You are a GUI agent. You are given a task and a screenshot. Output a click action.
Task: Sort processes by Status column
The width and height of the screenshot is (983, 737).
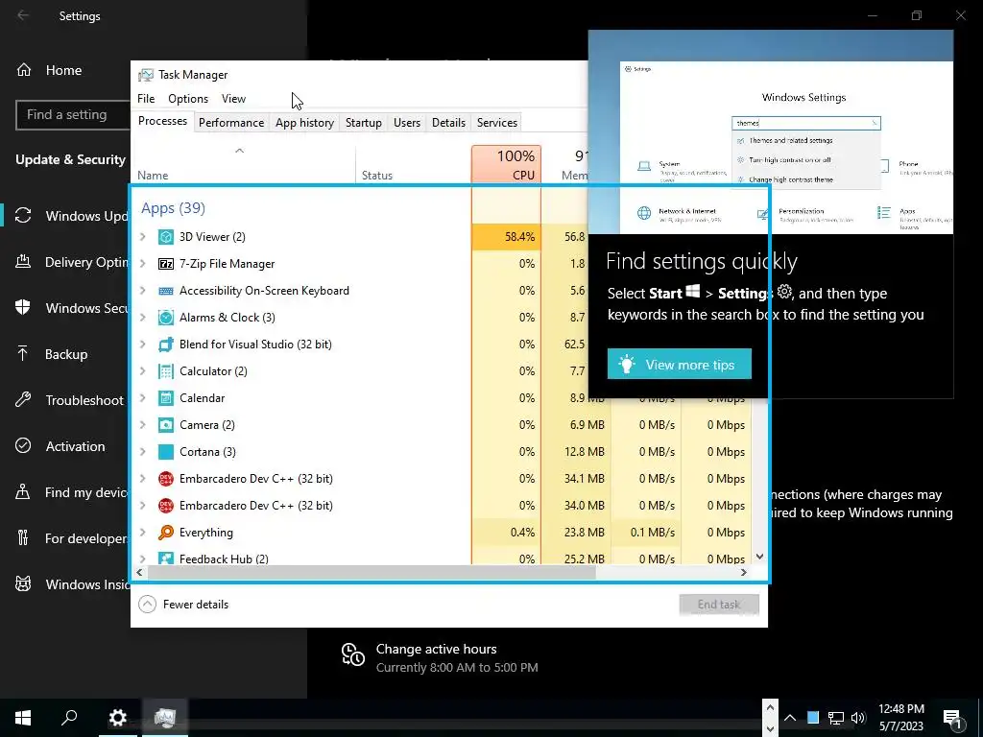pos(413,164)
